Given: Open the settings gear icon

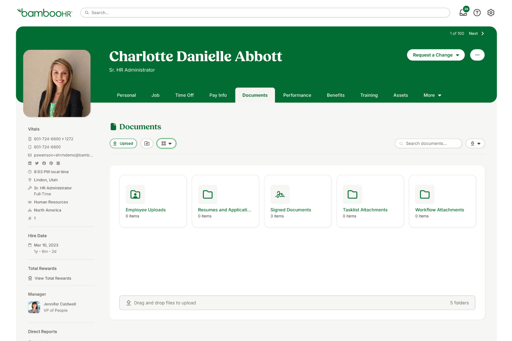Looking at the screenshot, I should 491,12.
